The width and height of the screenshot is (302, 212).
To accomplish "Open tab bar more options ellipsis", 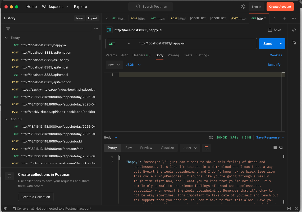I will (294, 18).
